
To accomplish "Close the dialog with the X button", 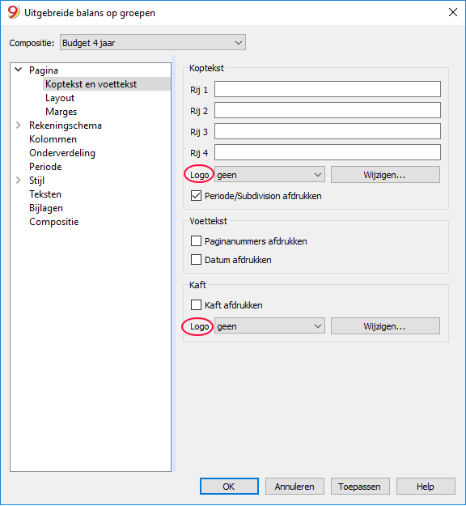I will tap(453, 12).
